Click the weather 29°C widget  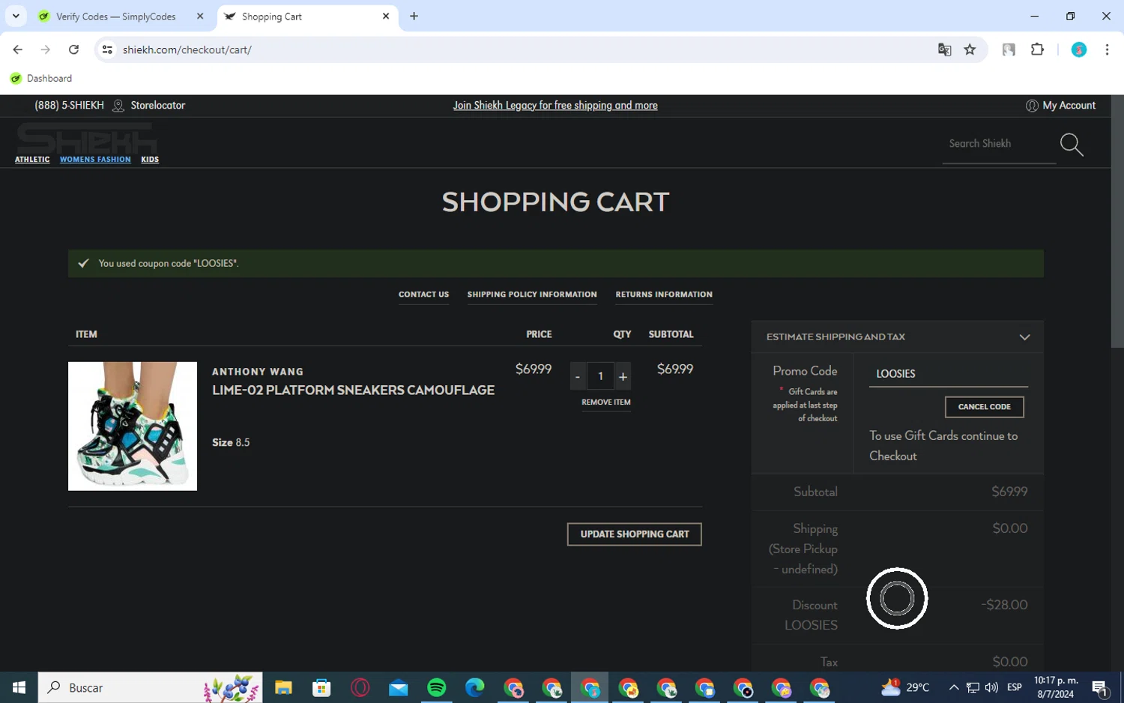[905, 687]
